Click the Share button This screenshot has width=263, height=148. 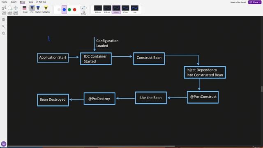pyautogui.click(x=255, y=2)
